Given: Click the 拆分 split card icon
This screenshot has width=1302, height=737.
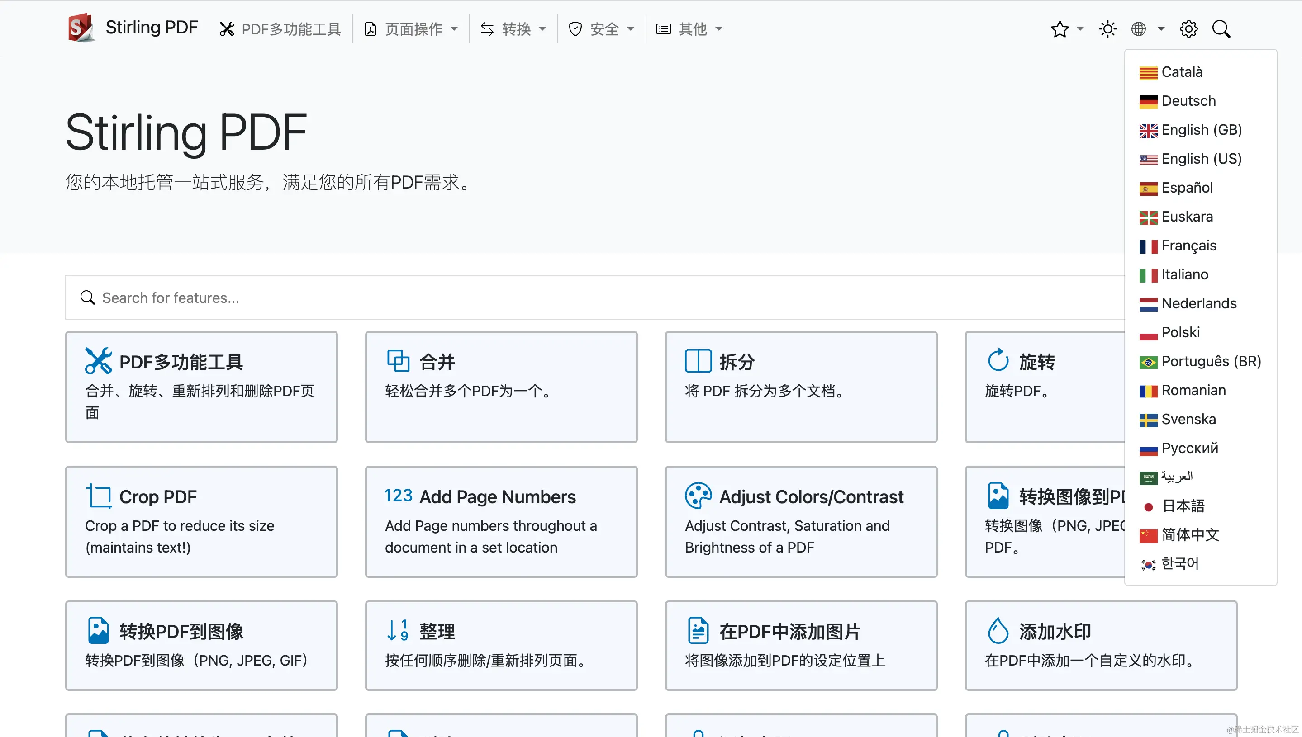Looking at the screenshot, I should (699, 361).
